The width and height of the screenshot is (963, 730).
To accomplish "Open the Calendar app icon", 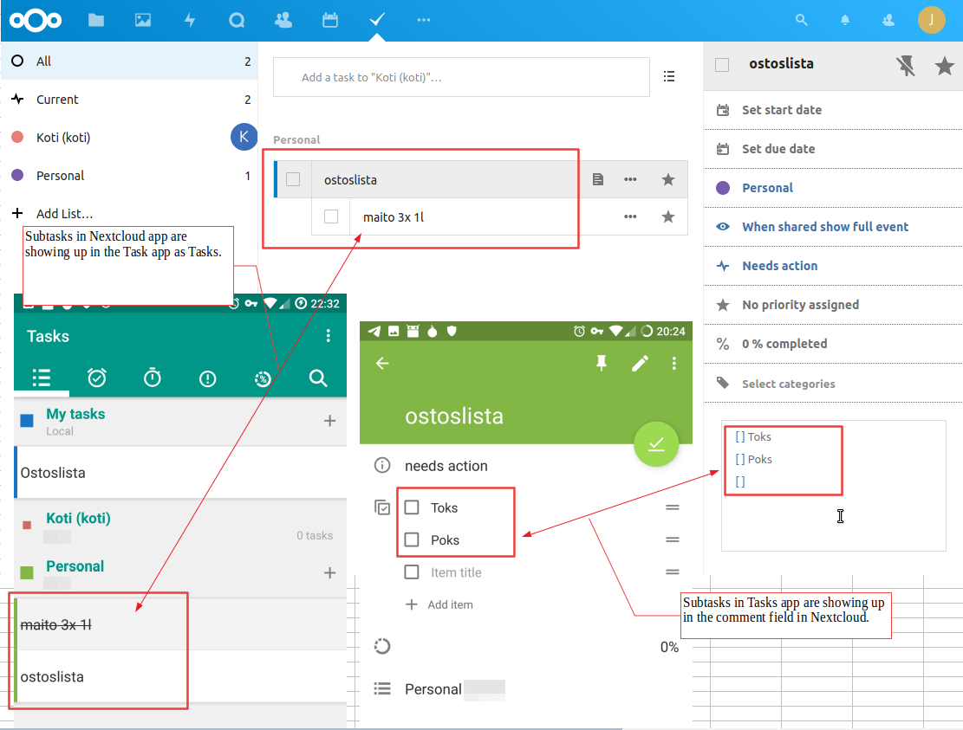I will click(x=329, y=19).
